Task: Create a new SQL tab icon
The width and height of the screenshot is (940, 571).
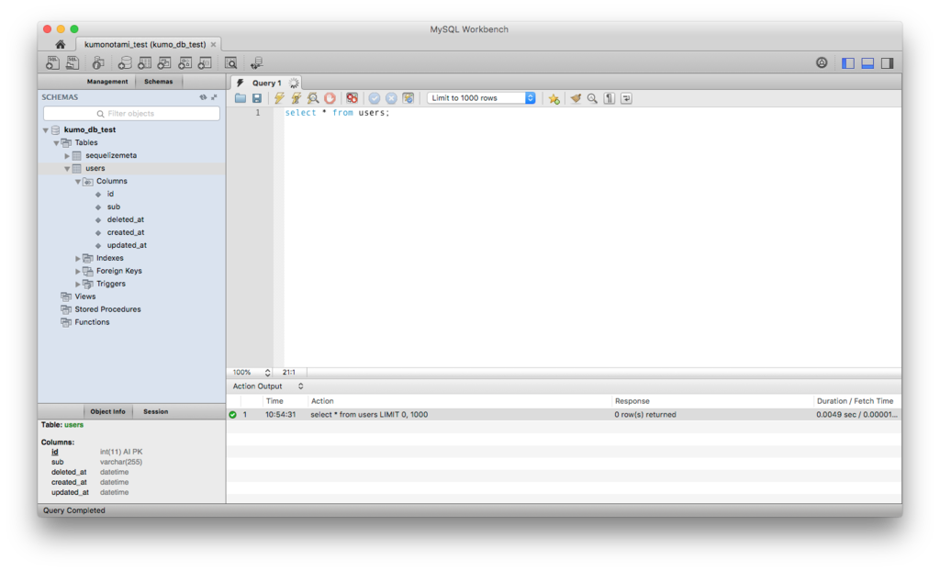Action: pos(52,62)
